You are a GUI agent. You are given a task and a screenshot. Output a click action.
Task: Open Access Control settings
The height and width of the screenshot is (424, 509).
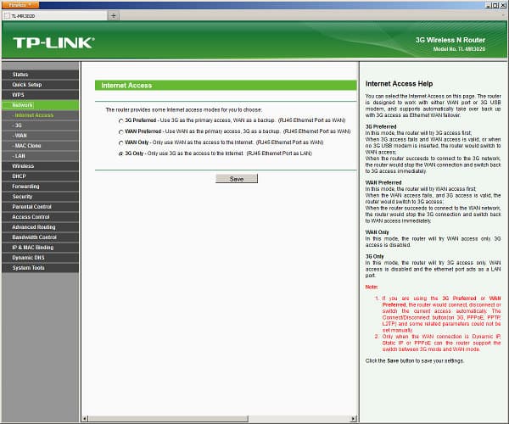(x=40, y=217)
